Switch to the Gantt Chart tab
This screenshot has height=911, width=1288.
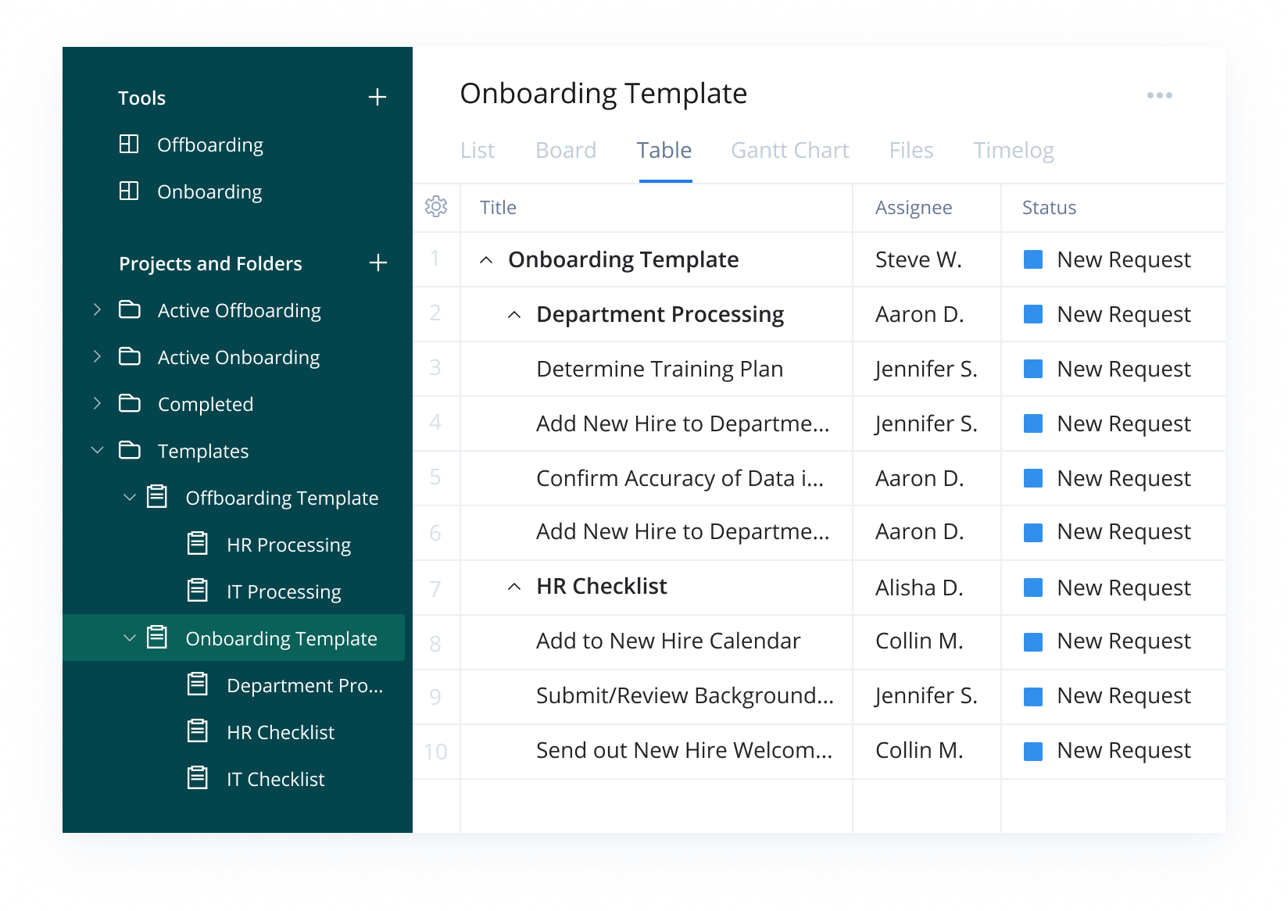(x=790, y=150)
